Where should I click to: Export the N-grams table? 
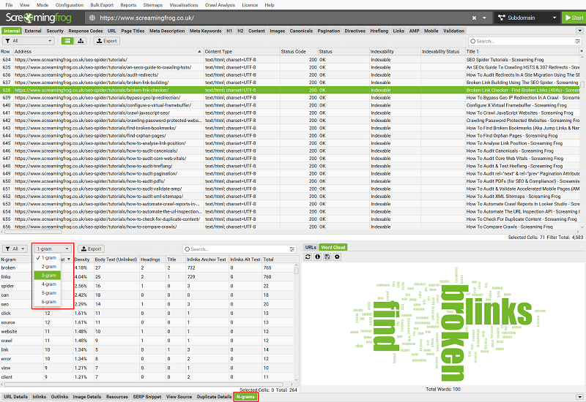(x=91, y=249)
